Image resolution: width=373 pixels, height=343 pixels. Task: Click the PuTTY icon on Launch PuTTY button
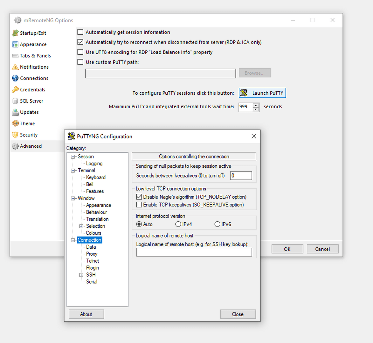click(x=244, y=93)
